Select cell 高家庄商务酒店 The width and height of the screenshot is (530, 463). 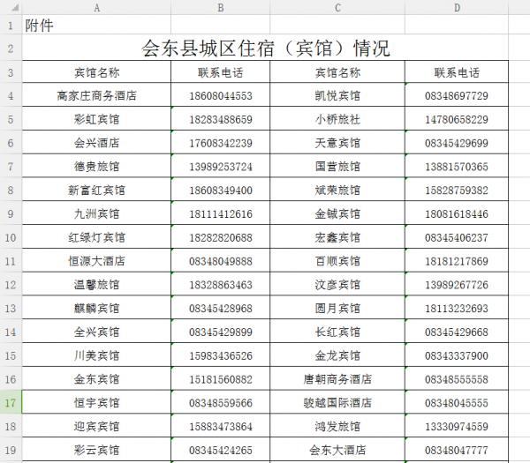96,95
